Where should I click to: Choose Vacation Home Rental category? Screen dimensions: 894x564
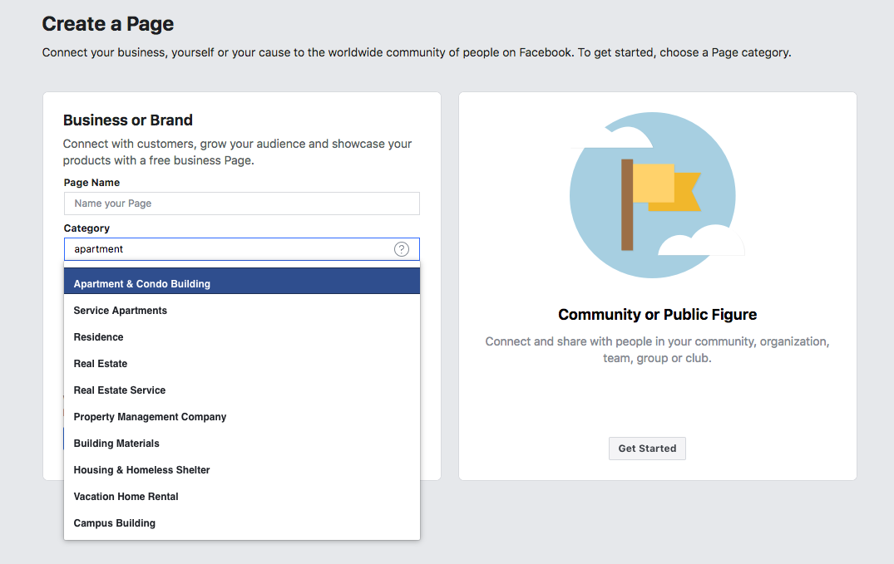[242, 496]
